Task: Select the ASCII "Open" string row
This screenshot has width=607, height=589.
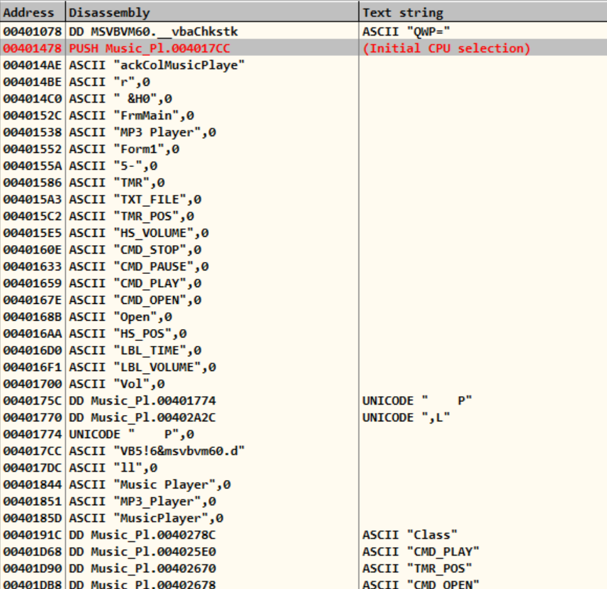Action: (x=303, y=317)
